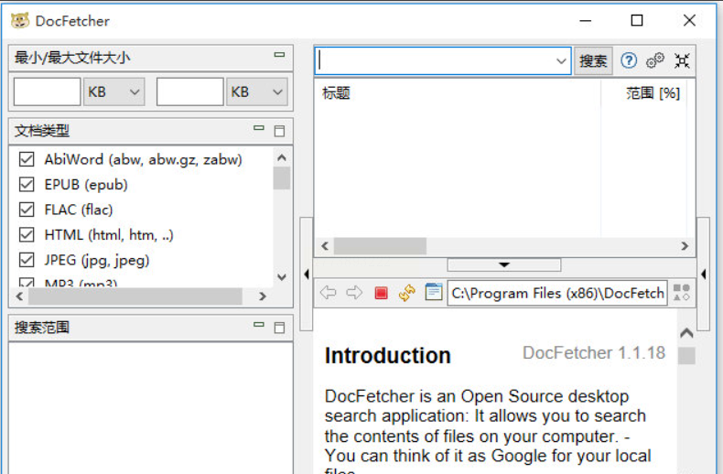Click the 最小/最大文件大小 panel title

click(x=72, y=58)
